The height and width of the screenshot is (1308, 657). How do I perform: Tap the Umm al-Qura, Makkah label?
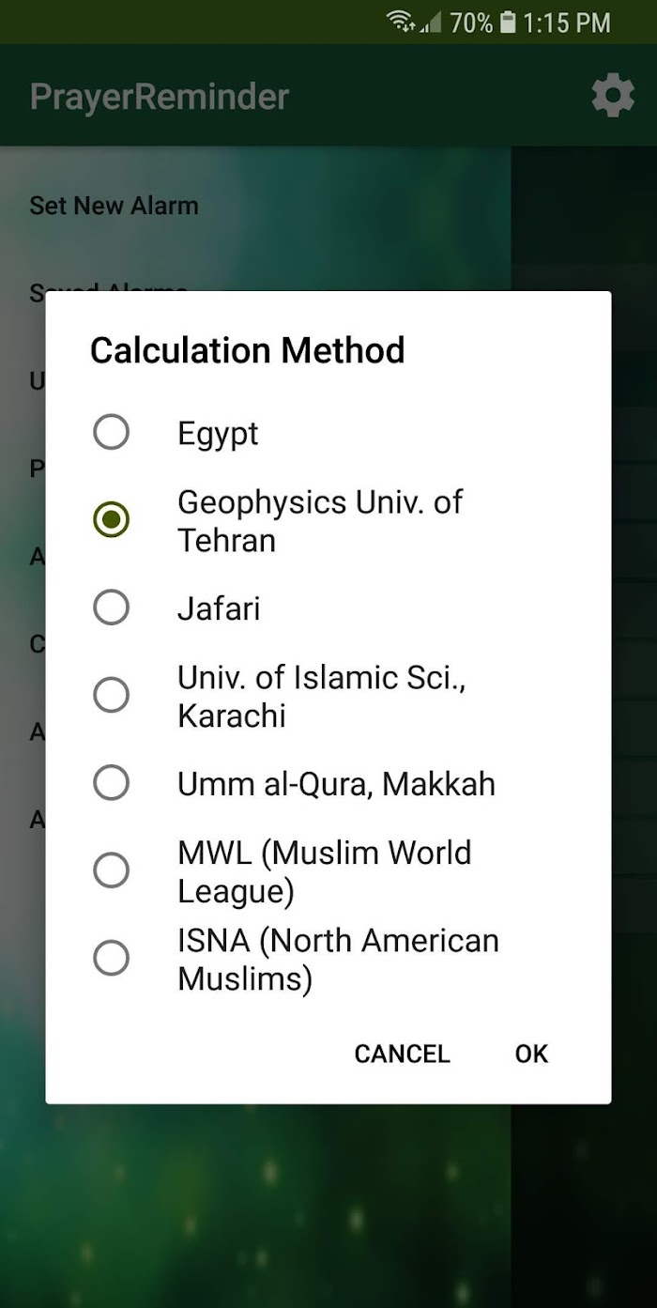pyautogui.click(x=336, y=783)
